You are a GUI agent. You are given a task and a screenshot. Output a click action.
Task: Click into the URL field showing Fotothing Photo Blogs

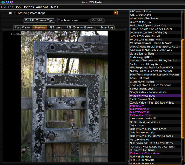(x=65, y=13)
